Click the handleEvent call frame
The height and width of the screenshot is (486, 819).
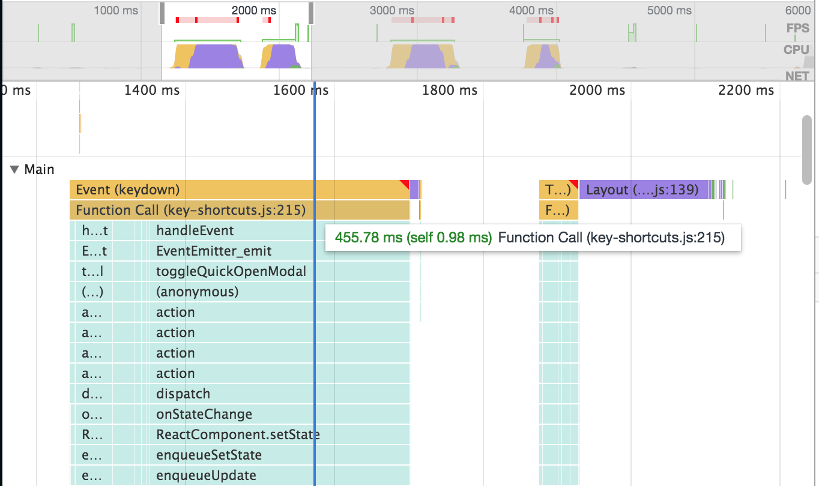point(279,230)
